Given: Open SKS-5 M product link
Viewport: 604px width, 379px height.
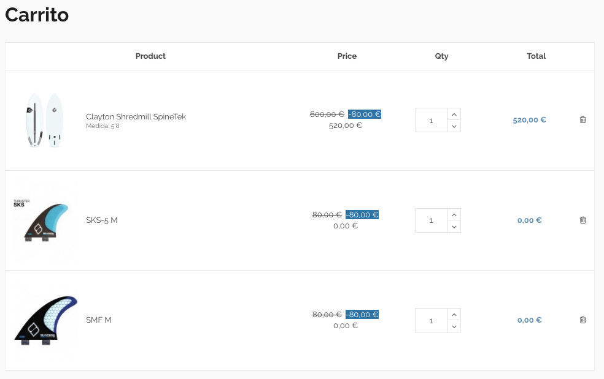Looking at the screenshot, I should pos(102,220).
